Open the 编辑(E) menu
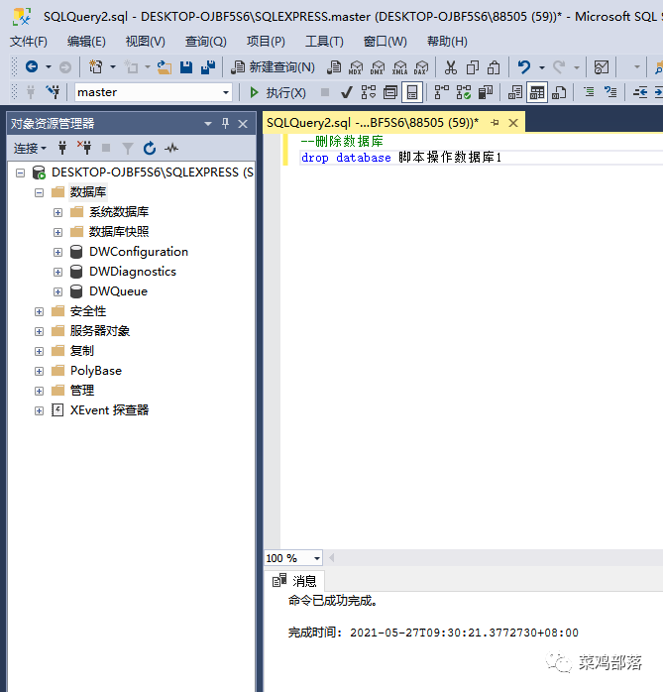 (x=86, y=42)
